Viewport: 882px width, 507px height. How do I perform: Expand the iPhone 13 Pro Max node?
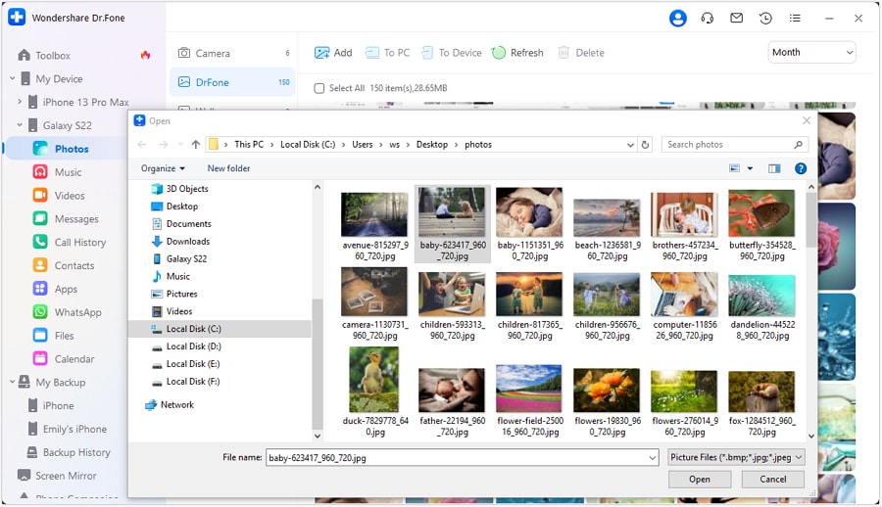tap(20, 102)
